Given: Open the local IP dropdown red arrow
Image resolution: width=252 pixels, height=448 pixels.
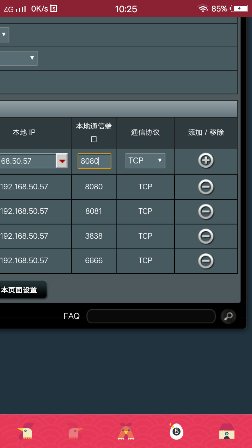Looking at the screenshot, I should pos(62,161).
